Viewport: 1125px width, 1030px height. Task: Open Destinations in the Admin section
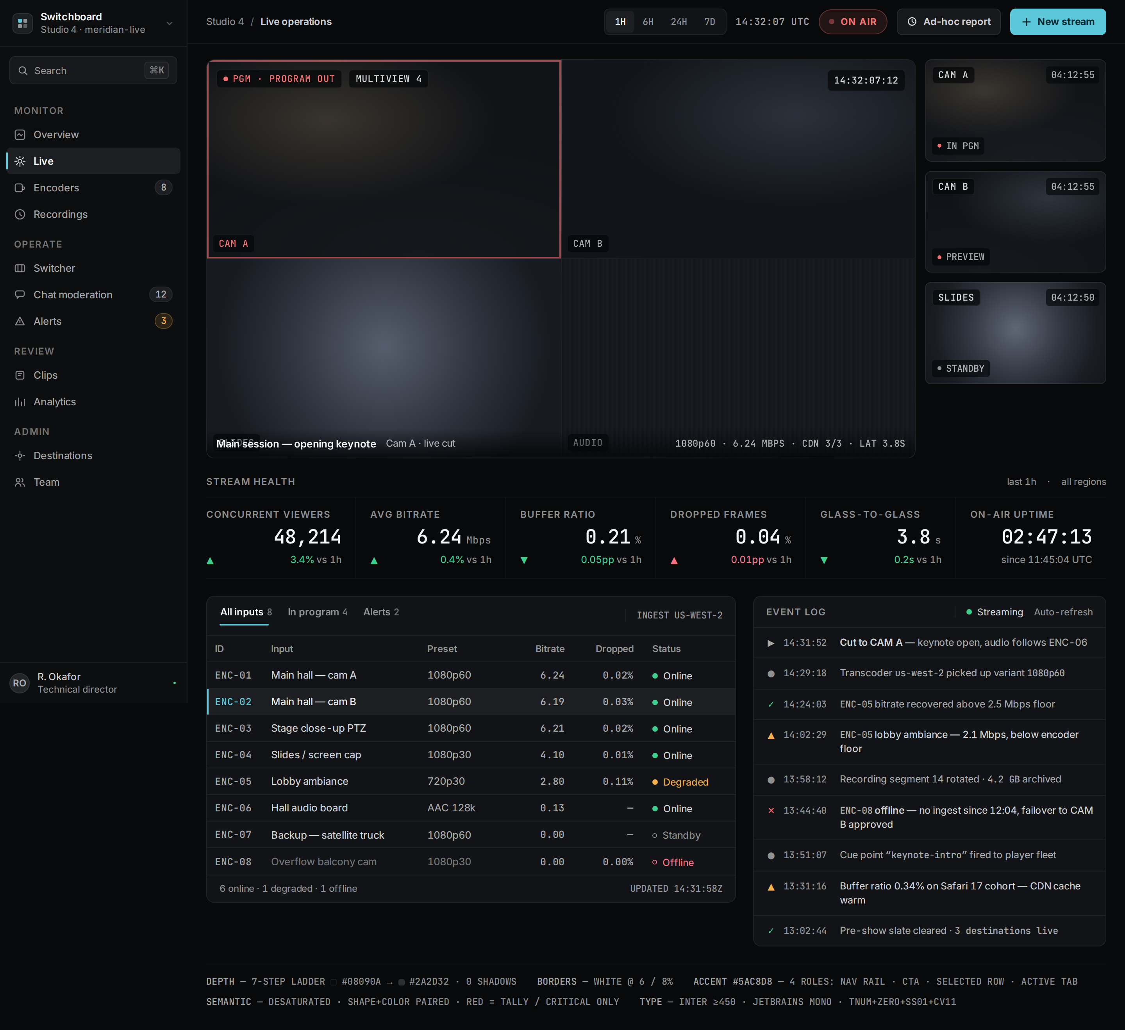[93, 456]
